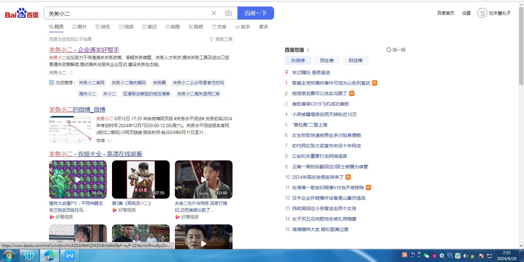Click the network connection tray icon

(489, 256)
